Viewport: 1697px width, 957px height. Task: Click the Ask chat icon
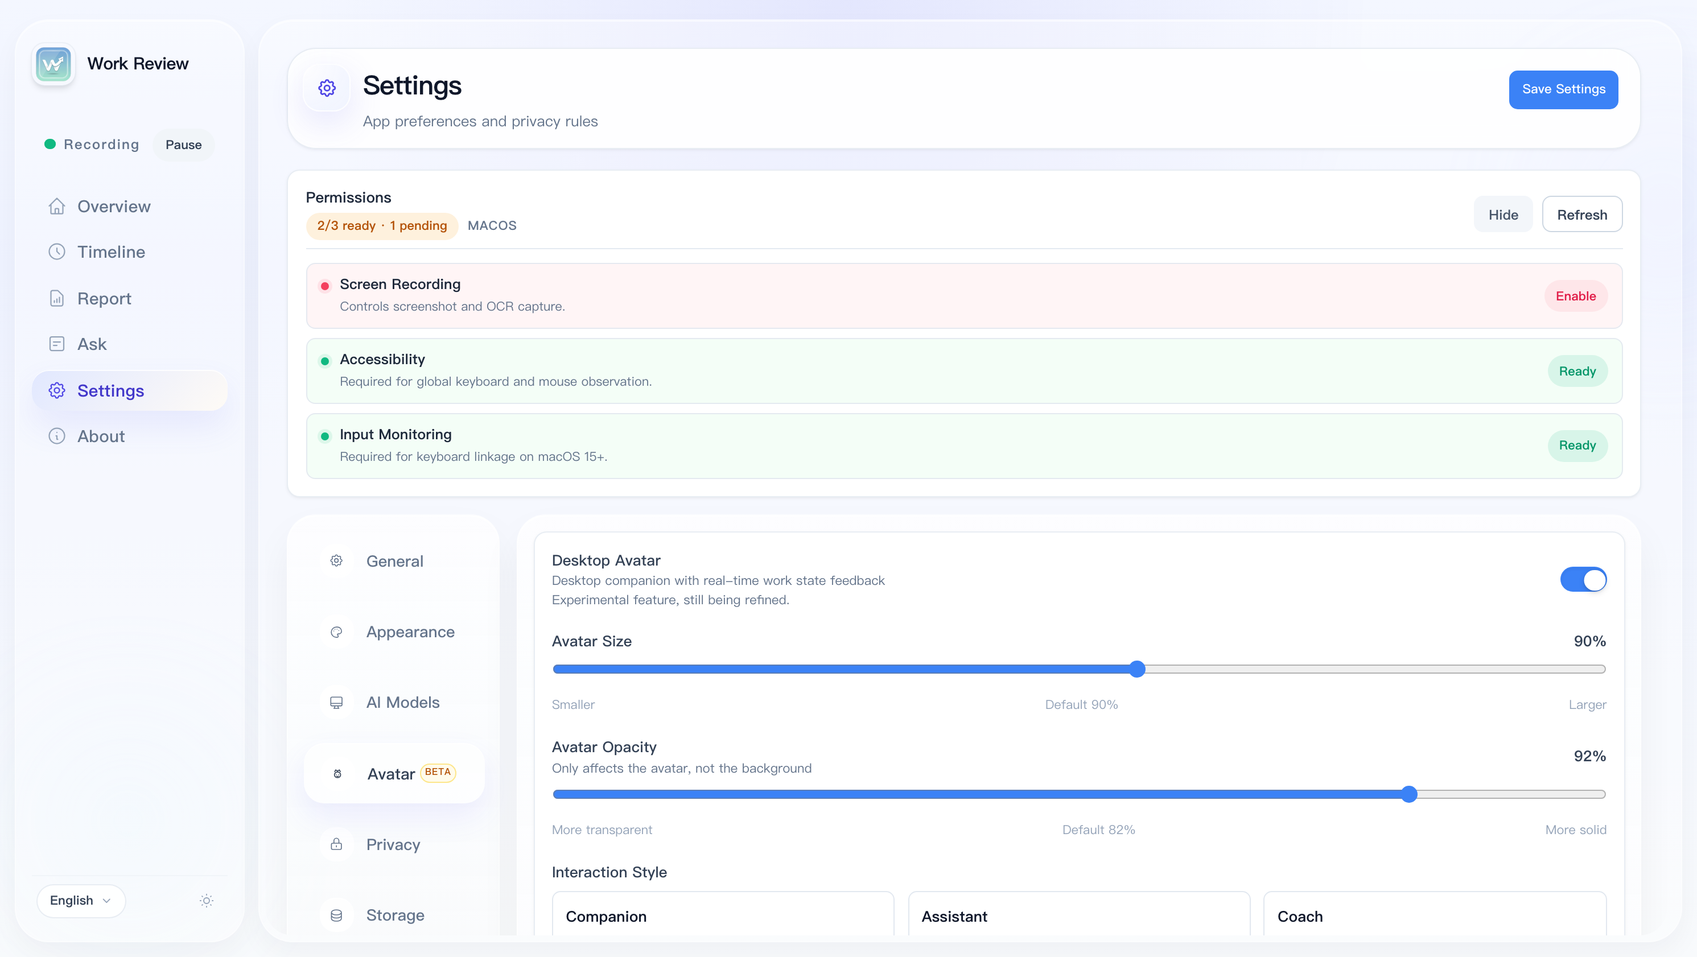57,344
